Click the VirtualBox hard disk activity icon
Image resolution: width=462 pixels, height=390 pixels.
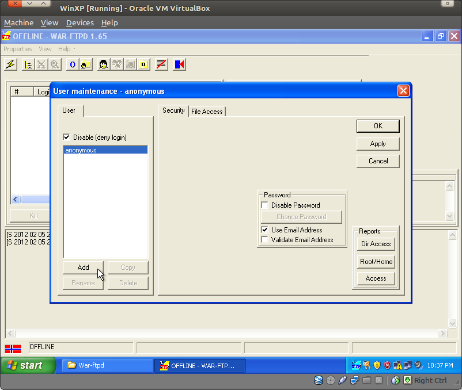319,380
